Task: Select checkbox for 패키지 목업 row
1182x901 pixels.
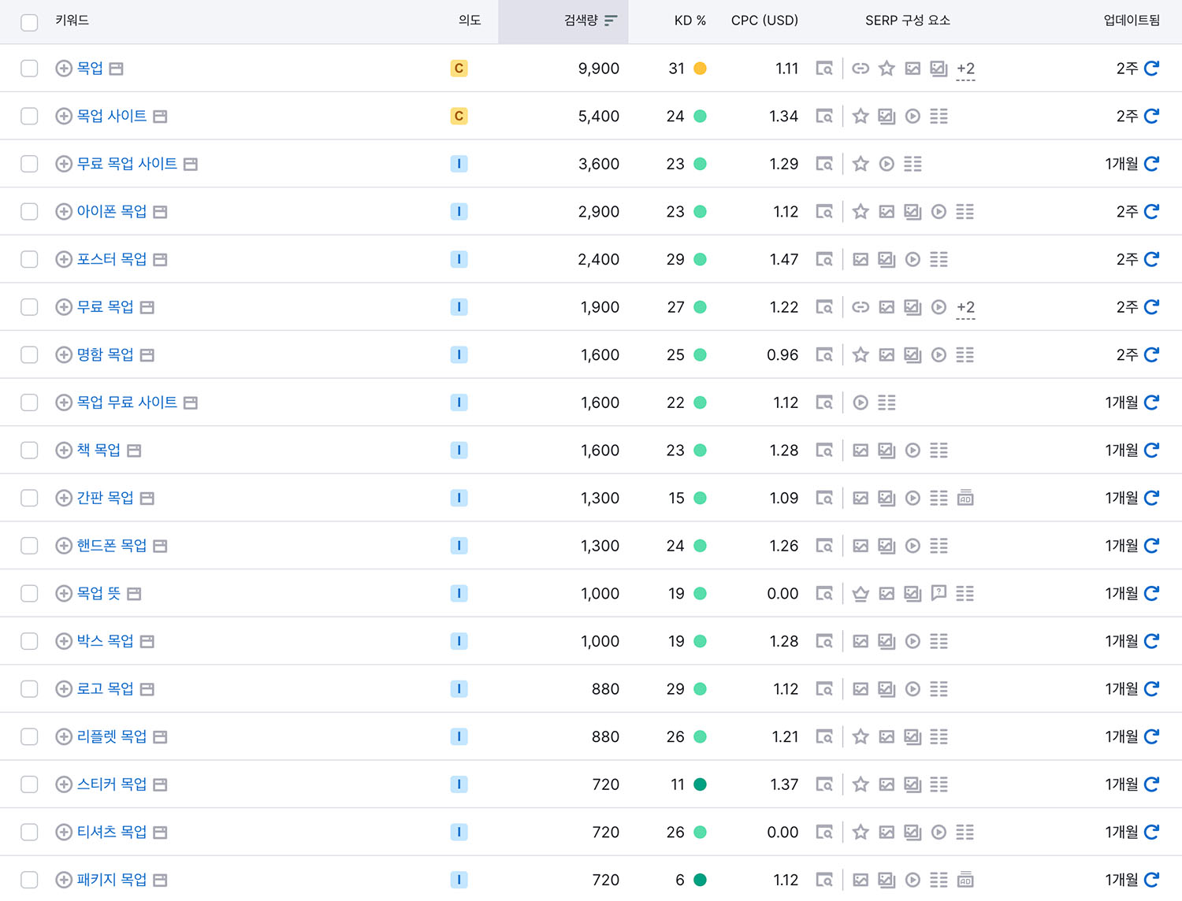Action: point(29,880)
